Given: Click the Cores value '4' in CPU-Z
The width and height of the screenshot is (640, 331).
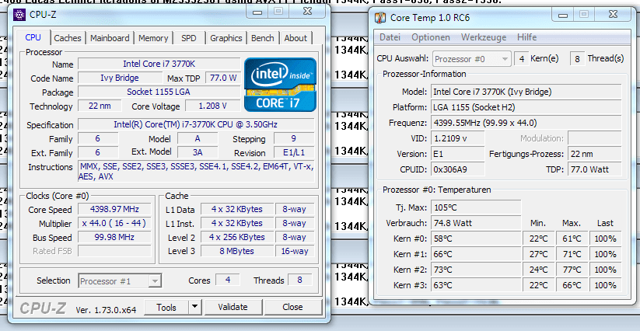Looking at the screenshot, I should click(x=228, y=280).
